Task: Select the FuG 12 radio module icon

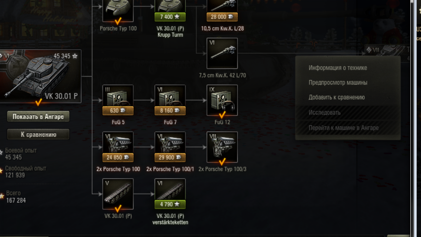Action: tap(222, 100)
